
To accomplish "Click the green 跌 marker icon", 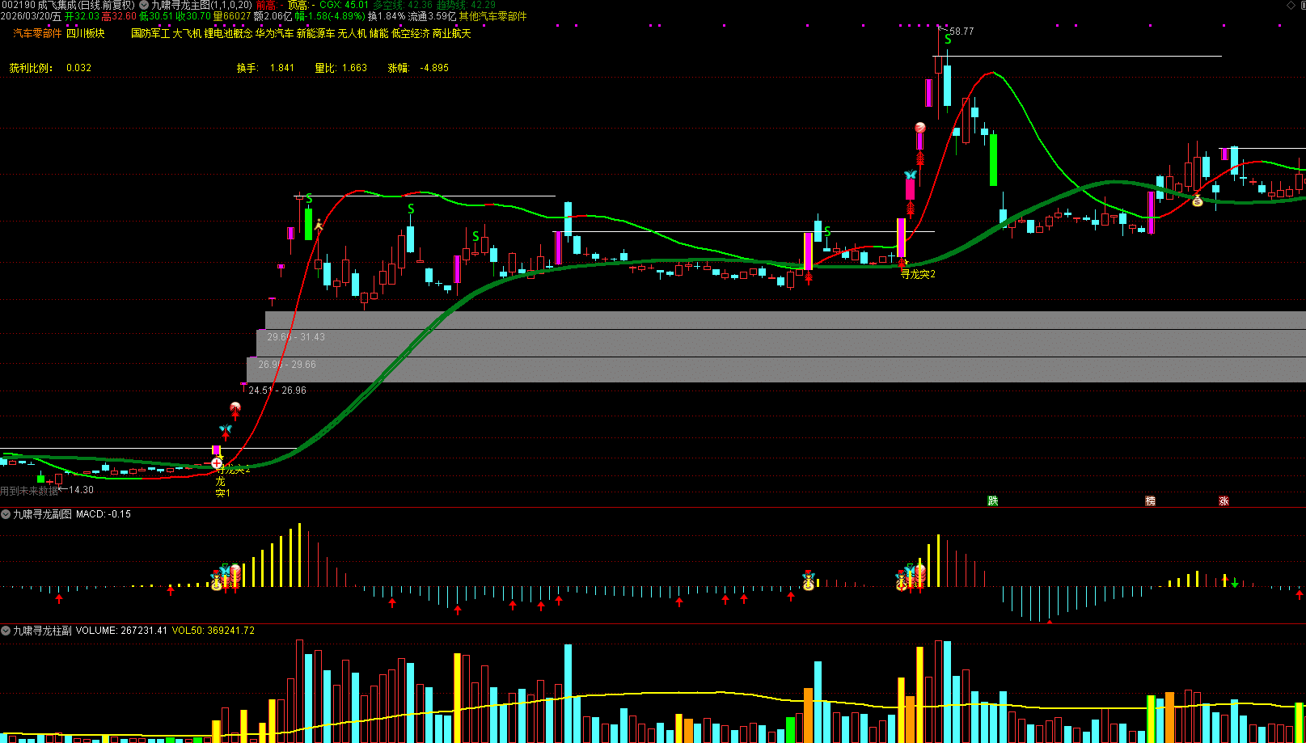I will (992, 501).
